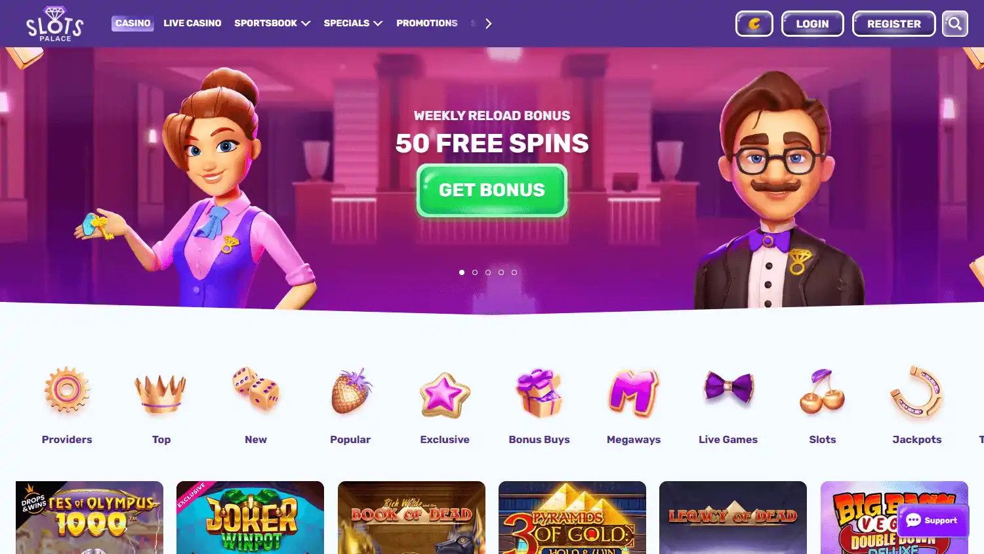Select the Bonus Buys gift icon

[539, 393]
